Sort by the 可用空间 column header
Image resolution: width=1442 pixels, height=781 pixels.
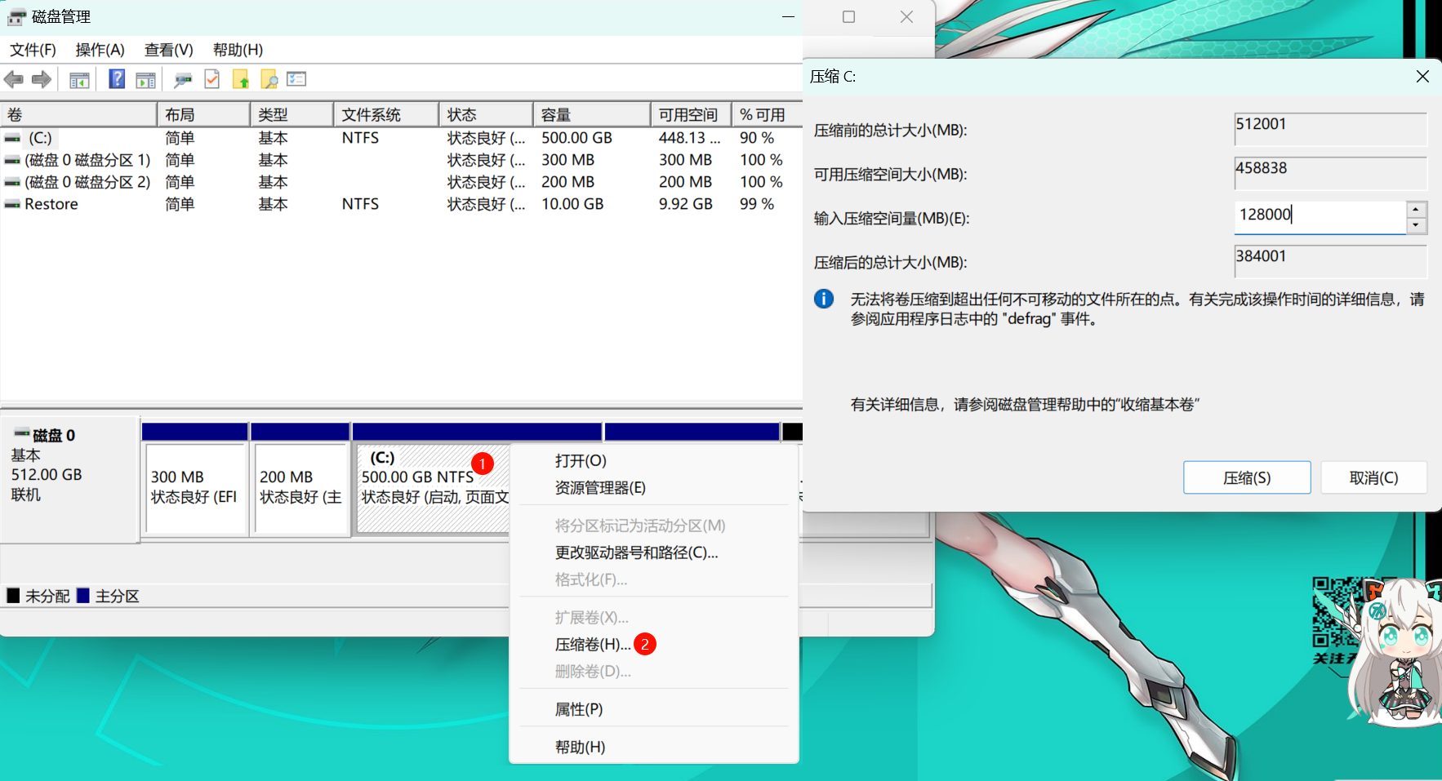(692, 115)
